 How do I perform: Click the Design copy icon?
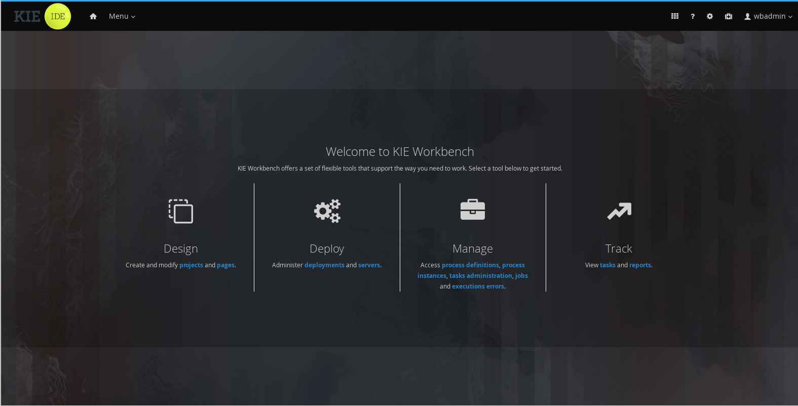pyautogui.click(x=181, y=211)
